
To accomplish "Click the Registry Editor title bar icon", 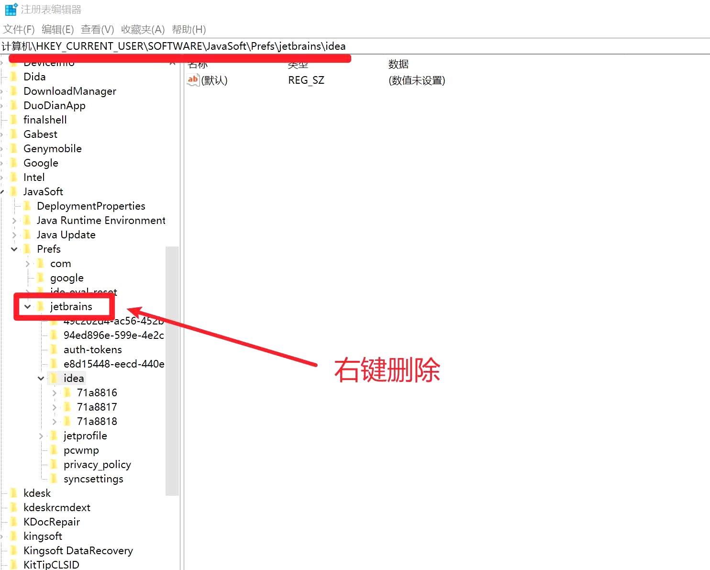I will click(11, 9).
